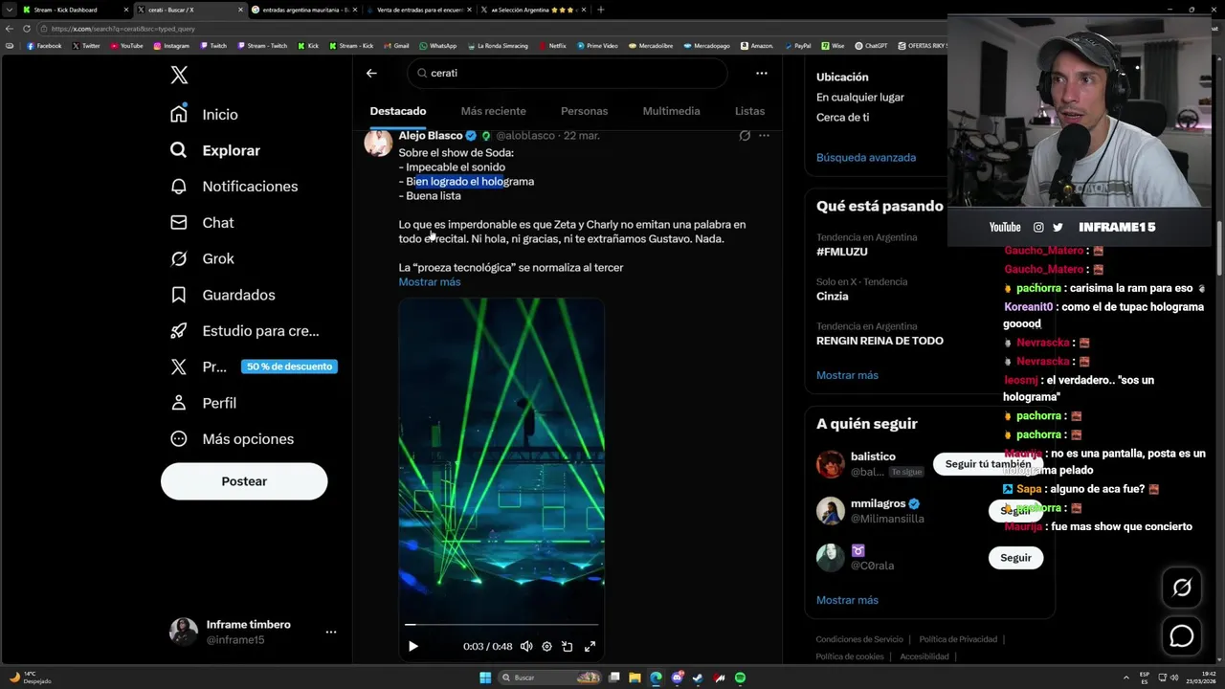Open search options three-dot menu

pos(762,73)
